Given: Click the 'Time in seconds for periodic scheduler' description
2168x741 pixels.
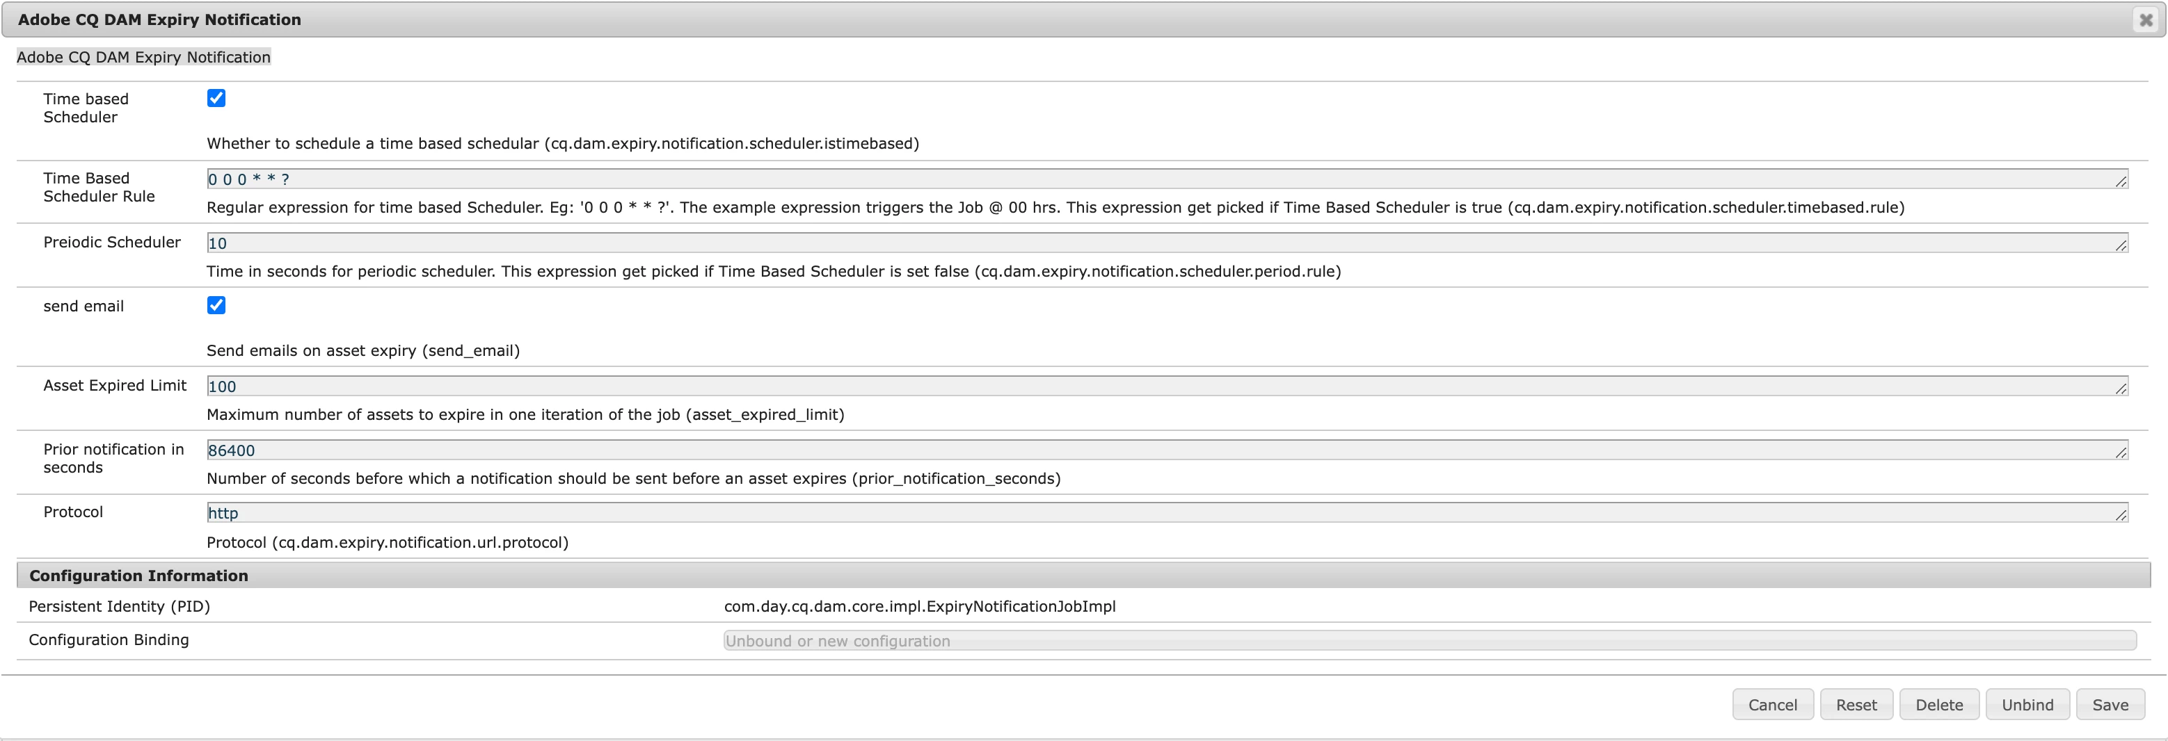Looking at the screenshot, I should click(x=774, y=272).
